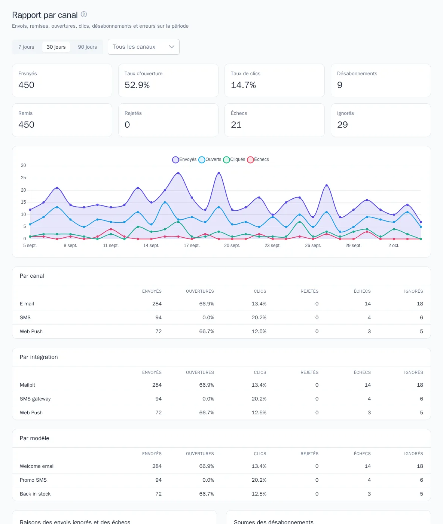Viewport: 443px width, 524px height.
Task: Click the 17 sept. peak point on Envoyés line
Action: click(x=192, y=198)
